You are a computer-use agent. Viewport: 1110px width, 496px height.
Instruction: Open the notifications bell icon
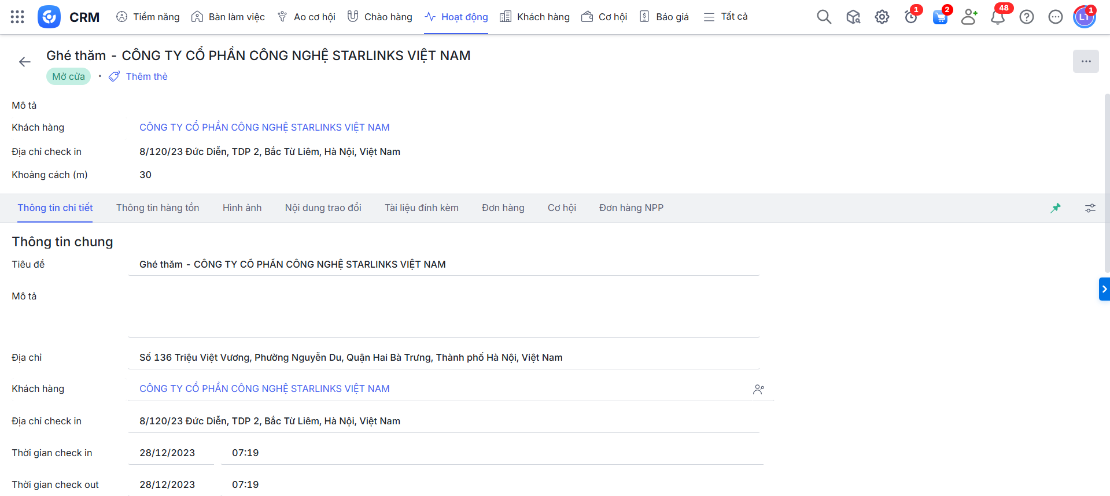(997, 17)
